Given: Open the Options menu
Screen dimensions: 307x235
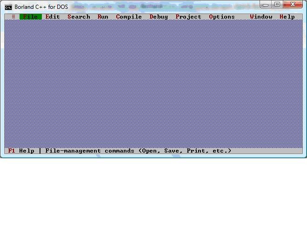Looking at the screenshot, I should click(221, 17).
